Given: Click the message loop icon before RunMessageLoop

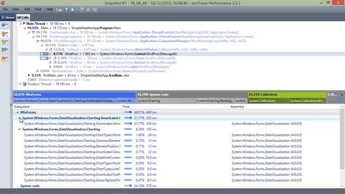Looking at the screenshot, I should point(33,32).
